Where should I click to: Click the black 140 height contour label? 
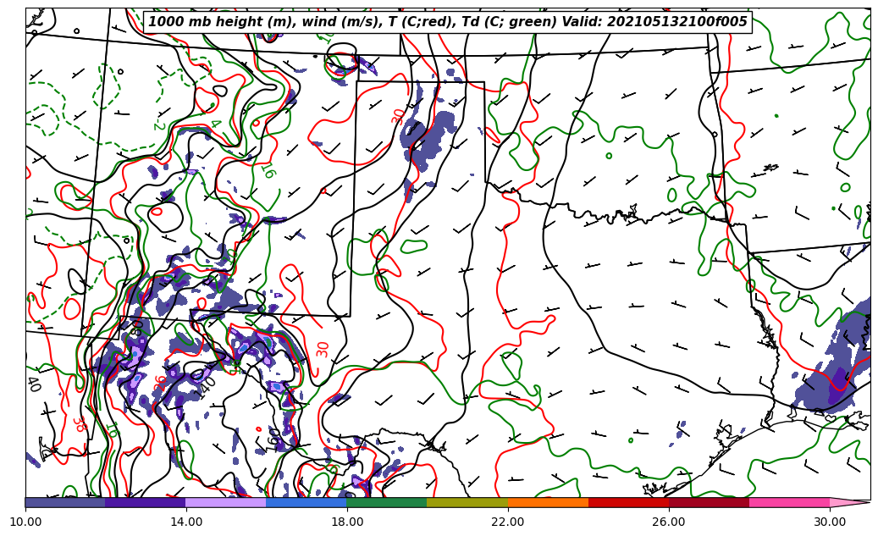coord(205,388)
